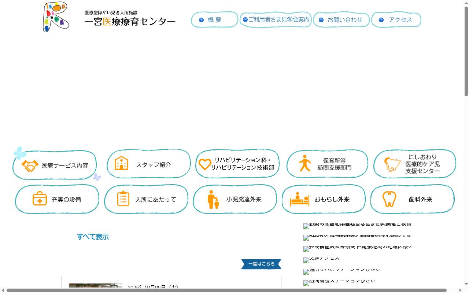Click the colorful R logo of 一宮医療療育センター
469x293 pixels.
point(56,17)
